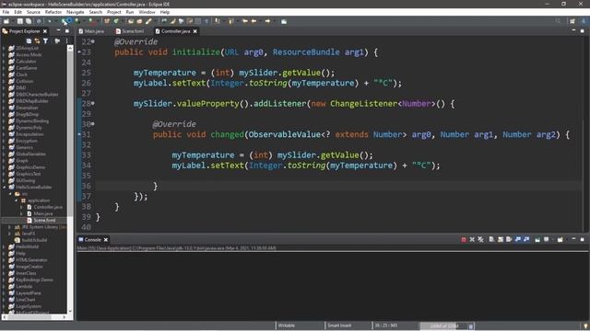Open the Open Console dropdown icon
The height and width of the screenshot is (331, 590).
click(560, 239)
